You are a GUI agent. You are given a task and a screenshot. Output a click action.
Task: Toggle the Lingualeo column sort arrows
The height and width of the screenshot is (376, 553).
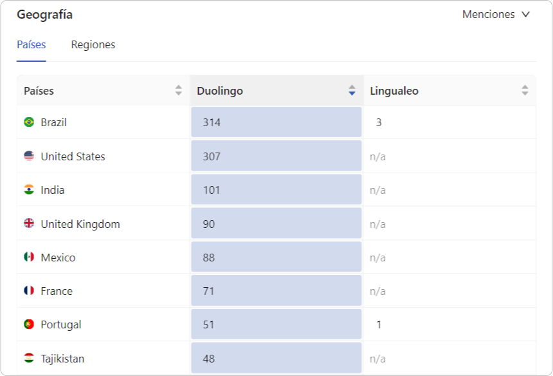(x=525, y=91)
